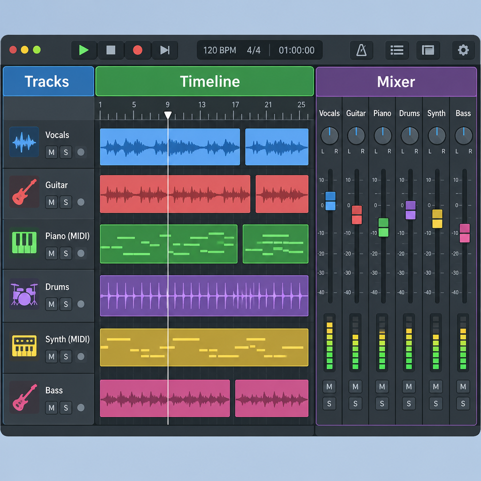The width and height of the screenshot is (481, 481).
Task: Arm recording on the Piano (MIDI) track
Action: 81,253
